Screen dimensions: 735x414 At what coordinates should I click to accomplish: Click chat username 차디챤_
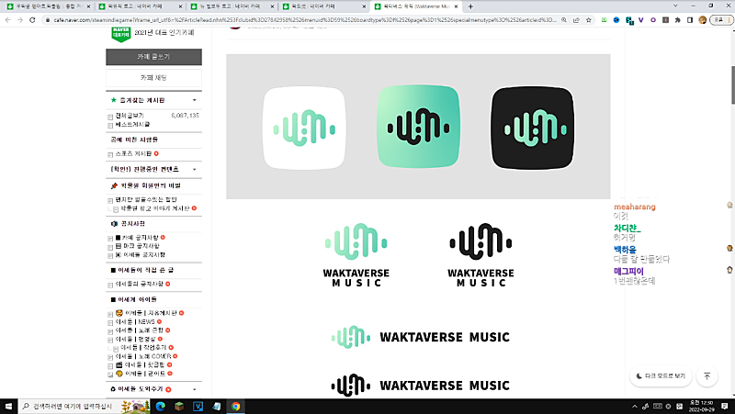pyautogui.click(x=628, y=228)
